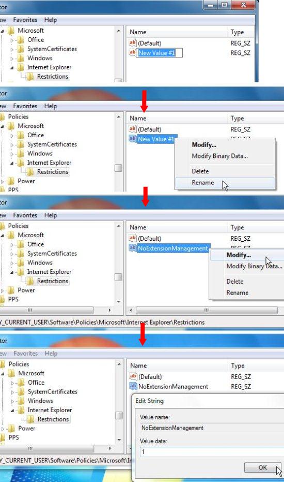Click the PPS folder icon in the Rename-menu screenshot

3,189
